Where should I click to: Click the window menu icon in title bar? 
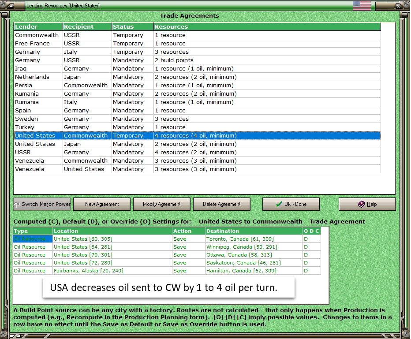click(10, 6)
